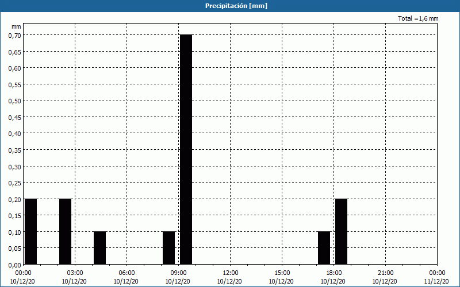Viewport: 460px width, 287px height.
Task: Select the 'Total =1,6 mm' summary text
Action: (418, 18)
